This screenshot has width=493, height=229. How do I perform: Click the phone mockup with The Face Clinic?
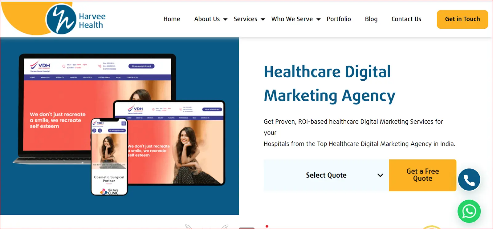(109, 157)
